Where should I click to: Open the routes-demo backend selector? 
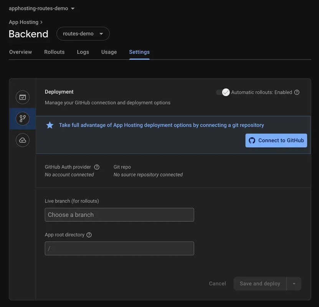click(x=83, y=34)
